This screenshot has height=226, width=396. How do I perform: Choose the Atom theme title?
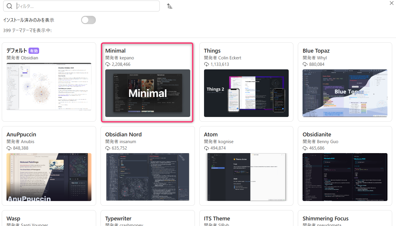pyautogui.click(x=211, y=134)
